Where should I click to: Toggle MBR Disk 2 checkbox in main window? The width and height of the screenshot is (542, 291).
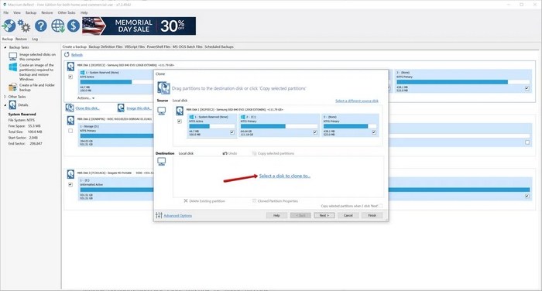coord(70,131)
